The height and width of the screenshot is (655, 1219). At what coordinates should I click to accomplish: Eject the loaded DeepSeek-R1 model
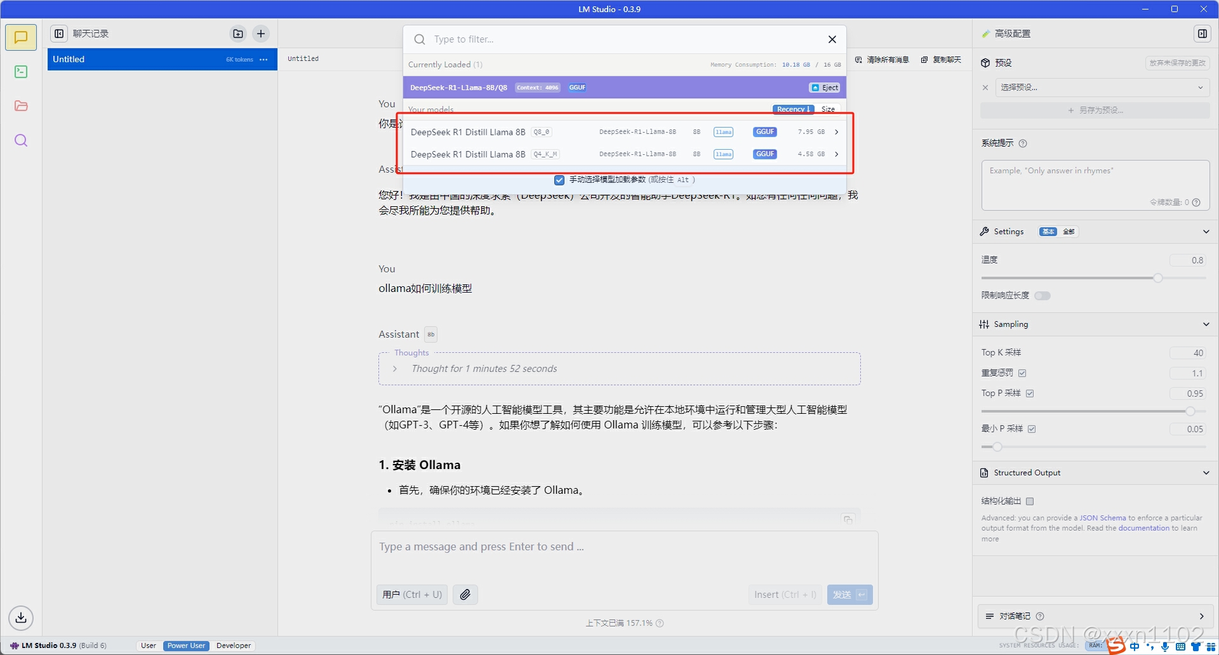[825, 88]
